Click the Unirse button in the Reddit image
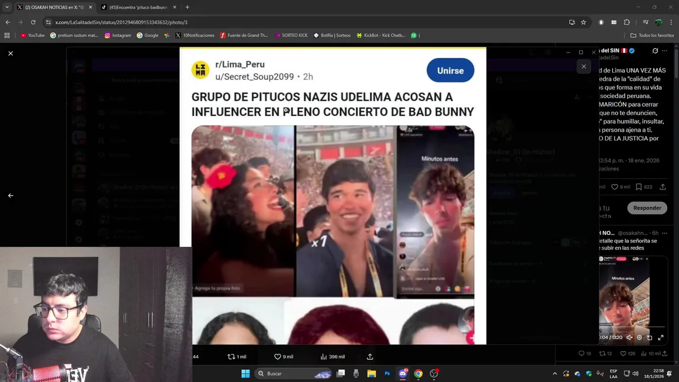The width and height of the screenshot is (679, 382). point(450,71)
